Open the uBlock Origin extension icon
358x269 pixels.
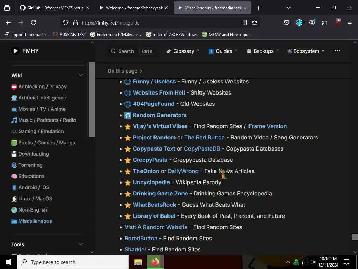click(x=337, y=22)
